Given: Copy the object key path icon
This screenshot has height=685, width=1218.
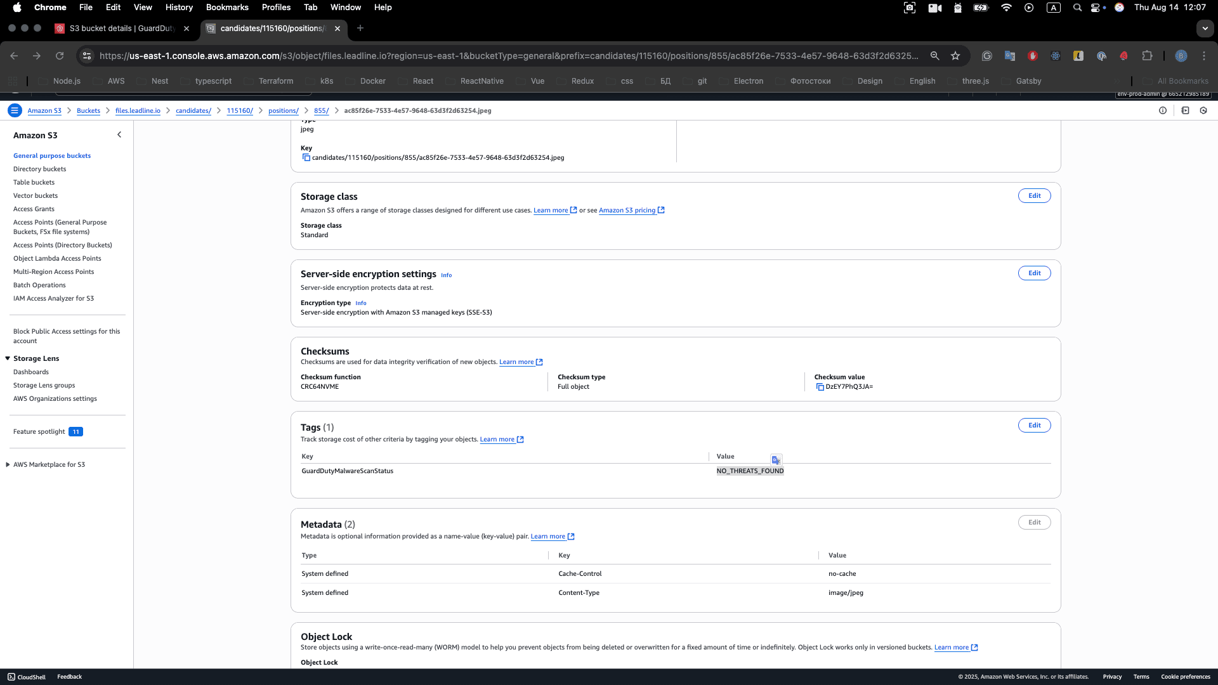Looking at the screenshot, I should pos(306,158).
